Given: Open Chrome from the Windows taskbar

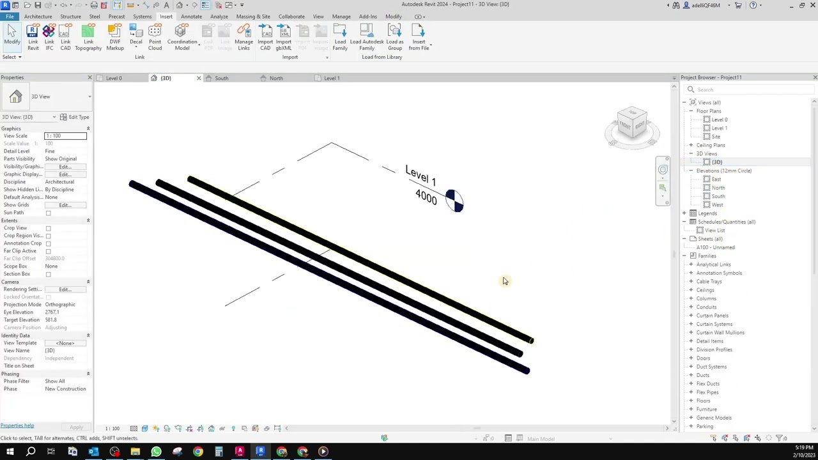Looking at the screenshot, I should [198, 452].
